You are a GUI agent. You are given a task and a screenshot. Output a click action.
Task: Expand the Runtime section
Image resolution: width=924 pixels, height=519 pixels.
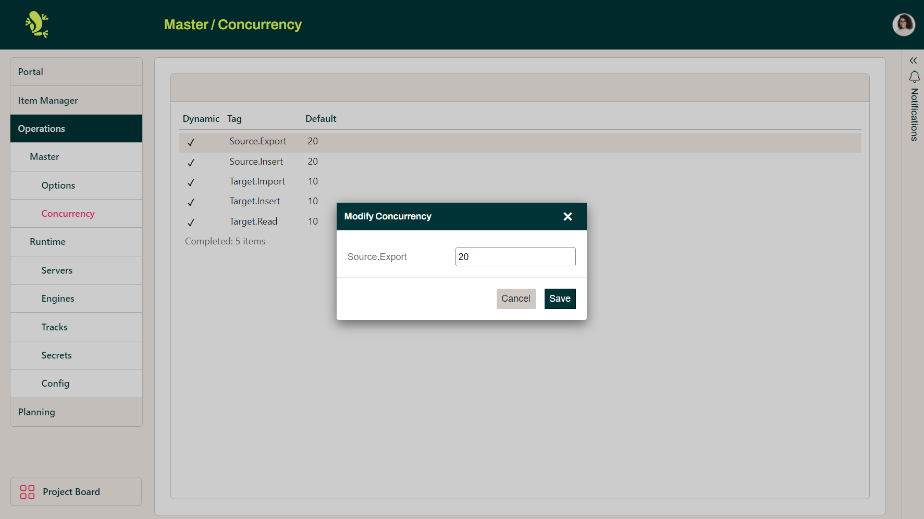[47, 241]
